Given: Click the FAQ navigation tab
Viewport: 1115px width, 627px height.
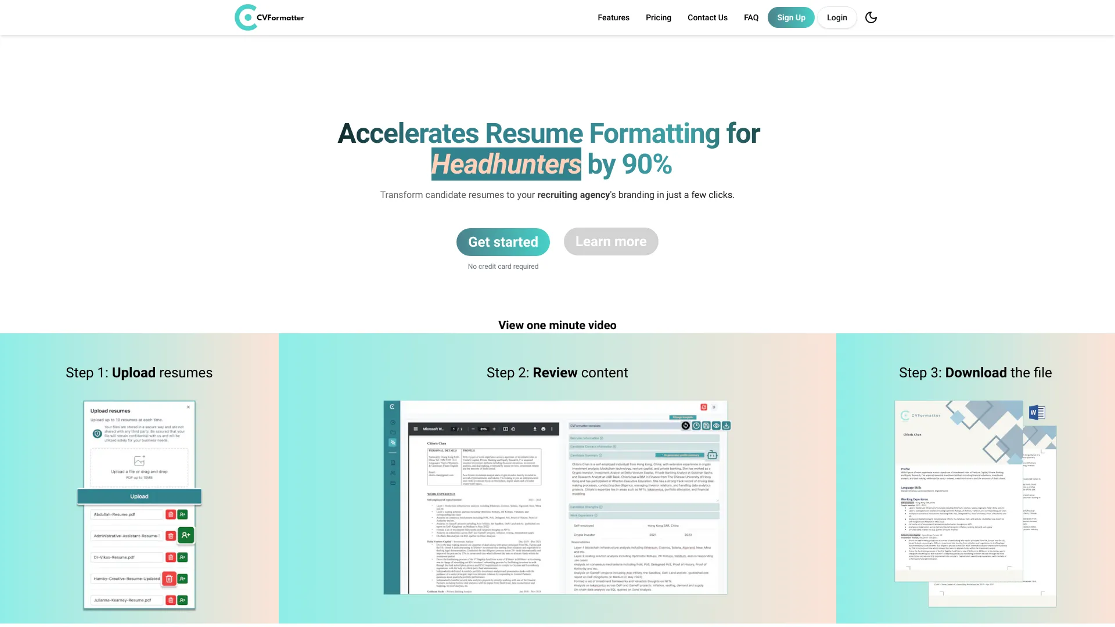Looking at the screenshot, I should pos(750,17).
